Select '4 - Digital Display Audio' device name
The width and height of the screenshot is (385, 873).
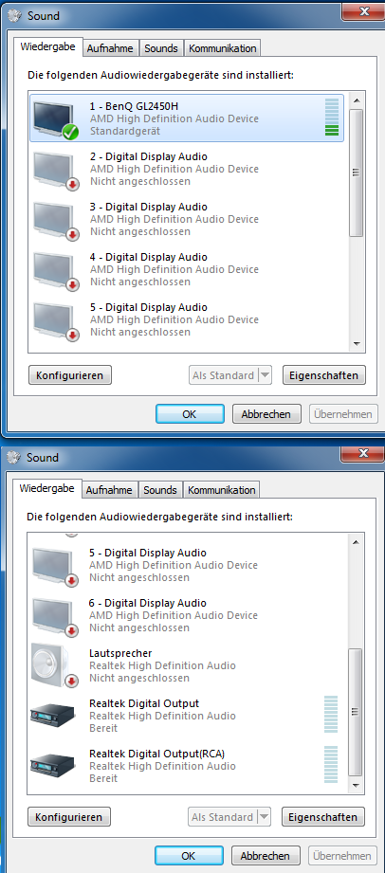point(148,257)
